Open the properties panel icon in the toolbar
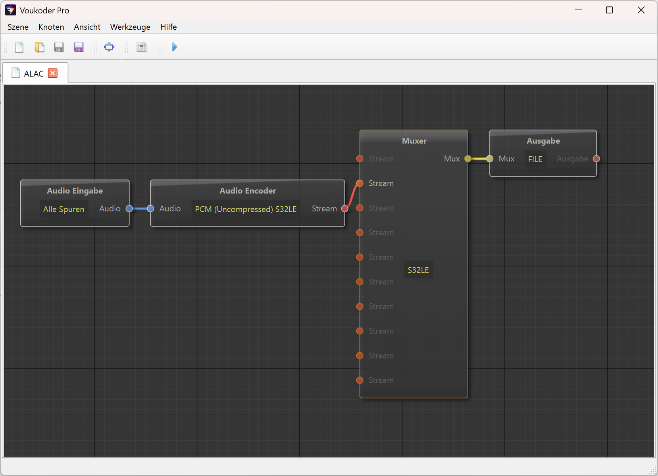 [x=142, y=47]
